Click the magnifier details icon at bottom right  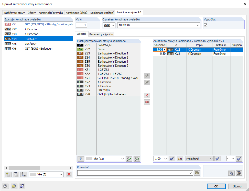click(x=231, y=173)
